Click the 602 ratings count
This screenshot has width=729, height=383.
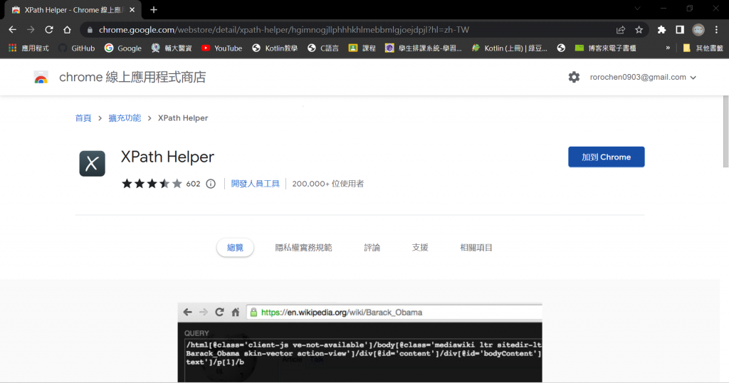pos(193,184)
